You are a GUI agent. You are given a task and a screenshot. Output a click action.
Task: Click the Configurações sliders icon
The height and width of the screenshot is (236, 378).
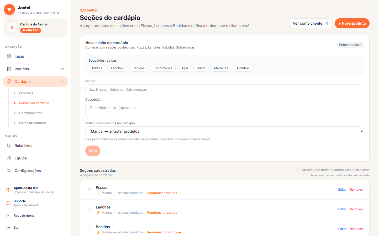9,171
